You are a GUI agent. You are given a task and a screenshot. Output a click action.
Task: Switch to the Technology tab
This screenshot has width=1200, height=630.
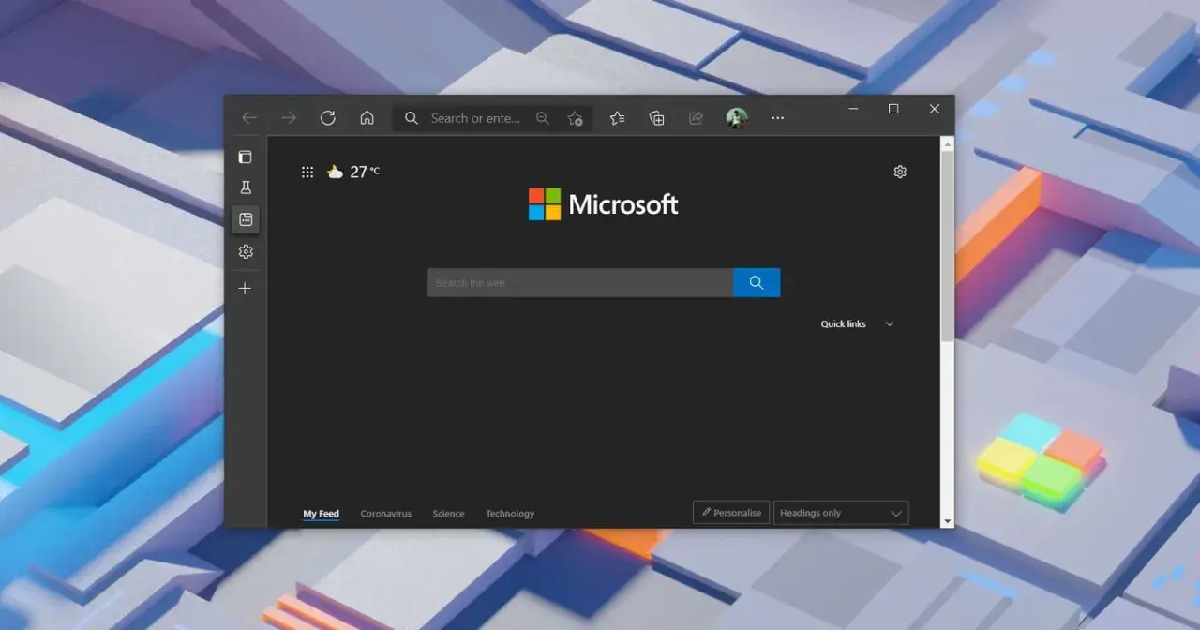[510, 514]
